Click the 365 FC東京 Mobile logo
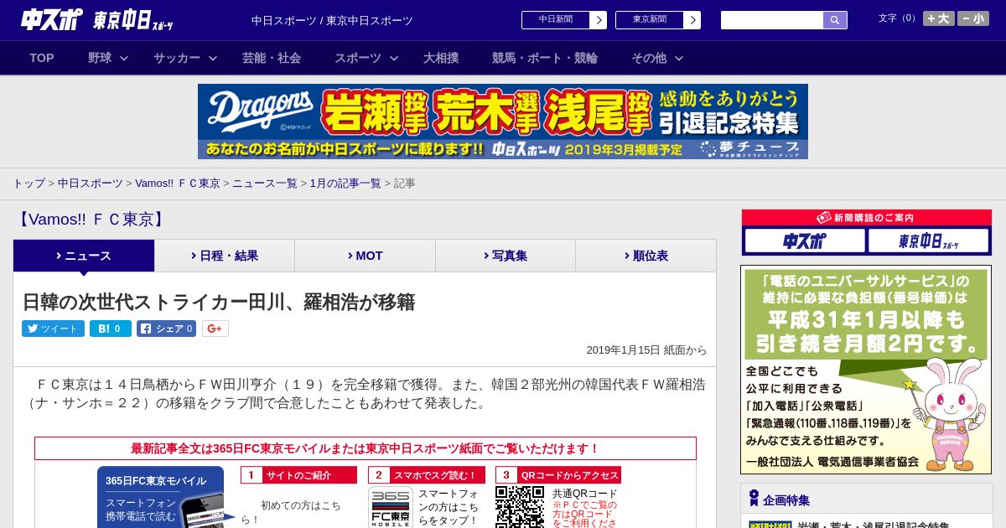The image size is (1006, 528). pyautogui.click(x=391, y=507)
